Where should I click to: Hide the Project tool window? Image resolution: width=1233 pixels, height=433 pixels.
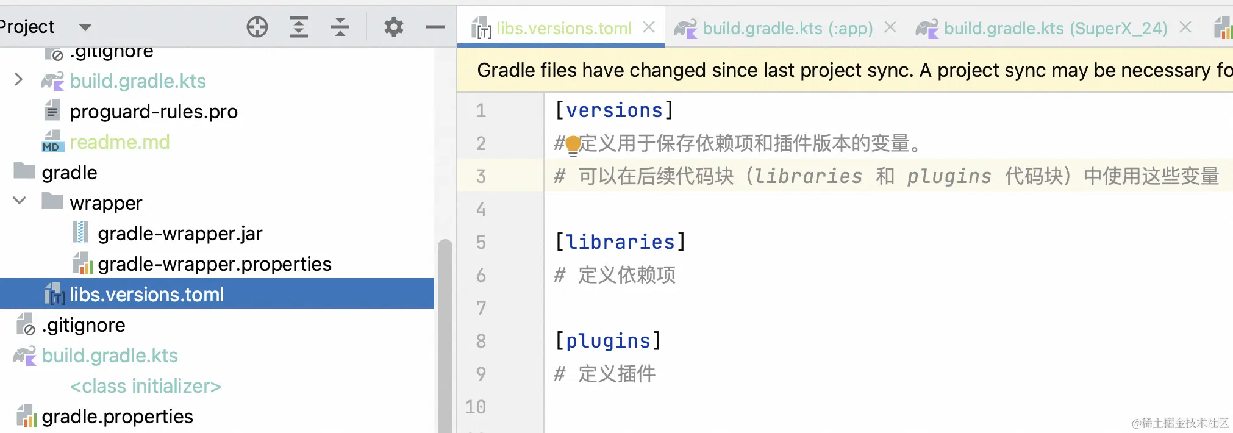click(x=435, y=27)
